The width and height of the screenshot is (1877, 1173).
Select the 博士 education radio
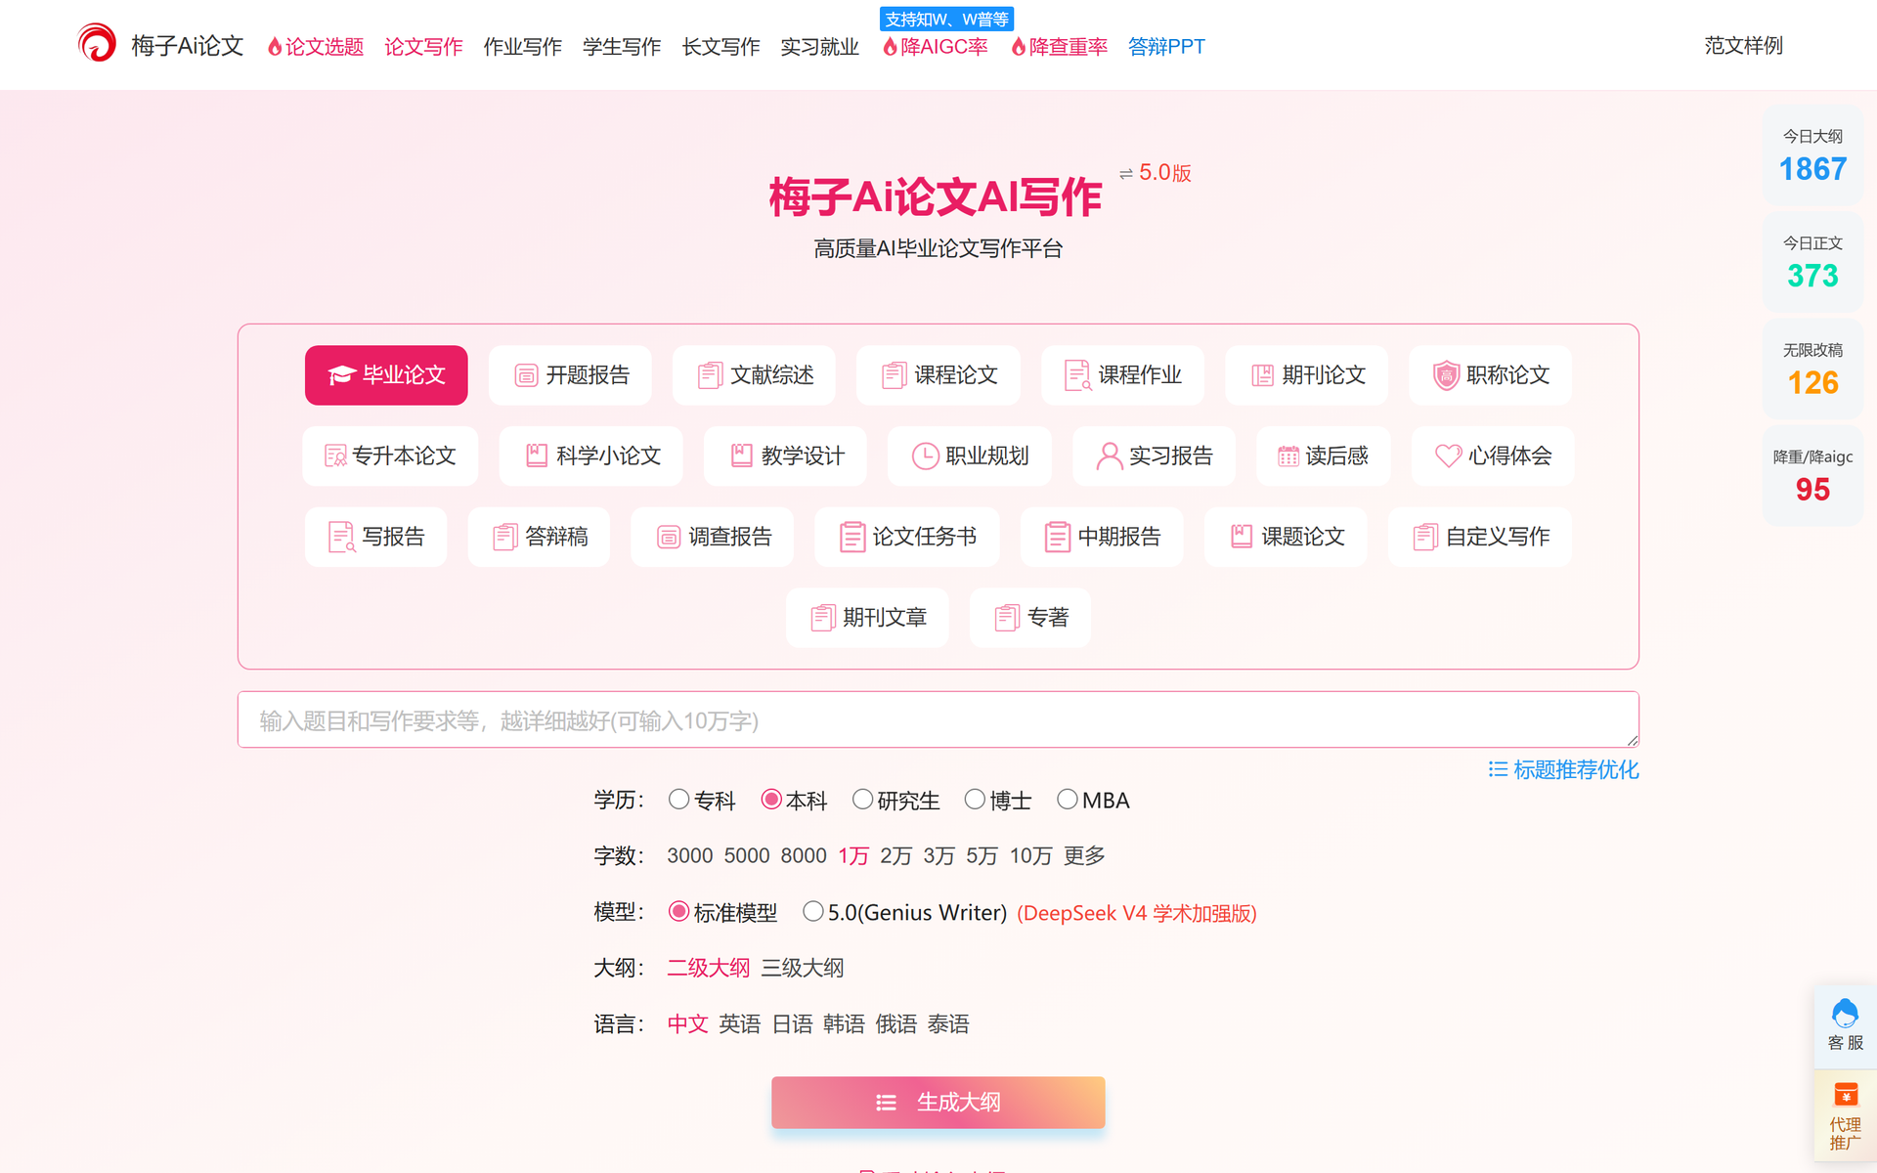point(975,800)
